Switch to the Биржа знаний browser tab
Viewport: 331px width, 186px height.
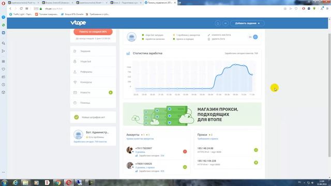tap(57, 3)
